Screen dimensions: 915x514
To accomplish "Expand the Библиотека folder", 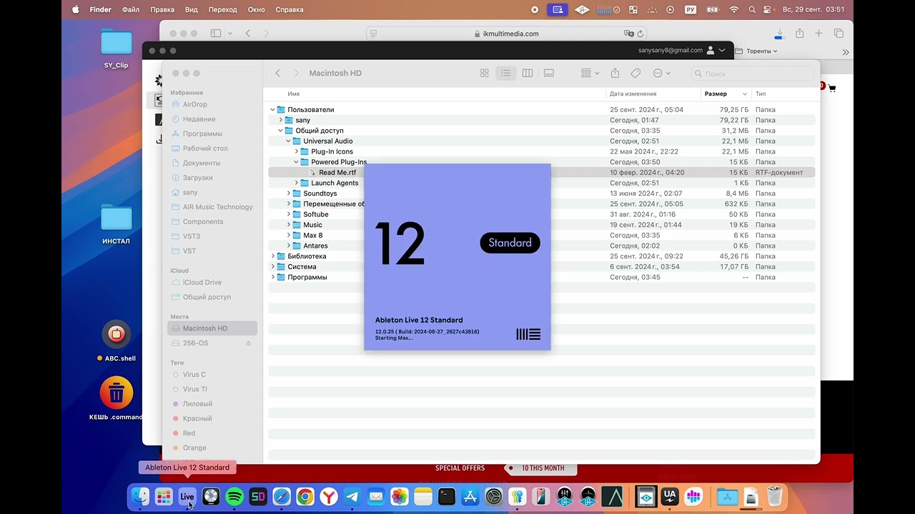I will [272, 256].
